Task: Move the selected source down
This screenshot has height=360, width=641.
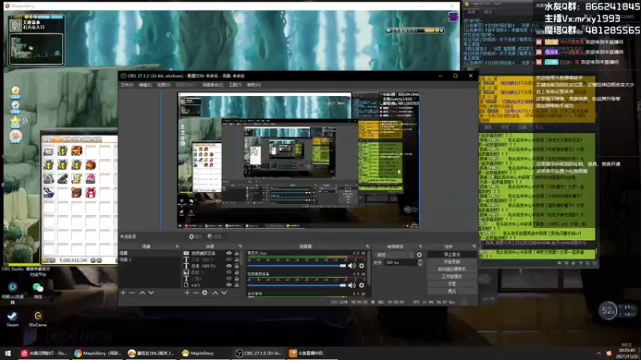Action: [x=224, y=293]
